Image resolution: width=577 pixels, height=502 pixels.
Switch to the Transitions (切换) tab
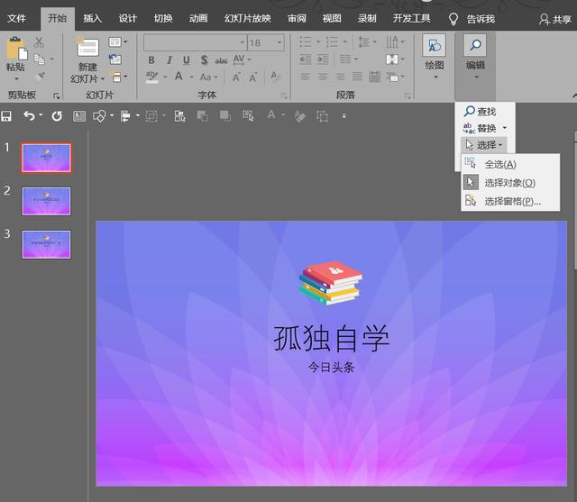[x=163, y=18]
